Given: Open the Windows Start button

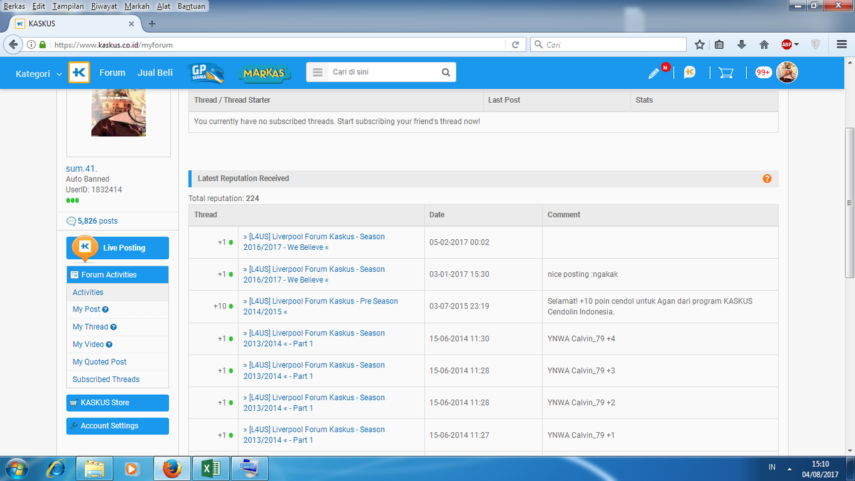Looking at the screenshot, I should click(16, 468).
